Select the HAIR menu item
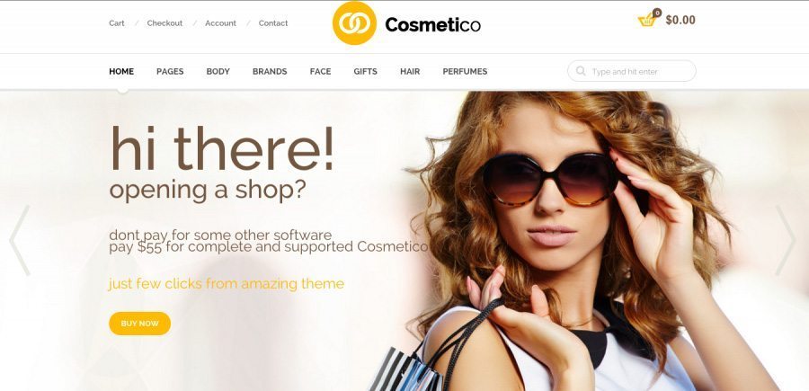Screen dimensions: 809x391 (410, 72)
